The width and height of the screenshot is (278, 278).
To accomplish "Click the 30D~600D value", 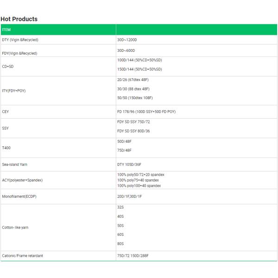I will pyautogui.click(x=126, y=50).
